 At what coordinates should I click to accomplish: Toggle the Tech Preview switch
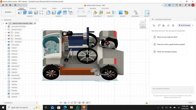[184, 25]
